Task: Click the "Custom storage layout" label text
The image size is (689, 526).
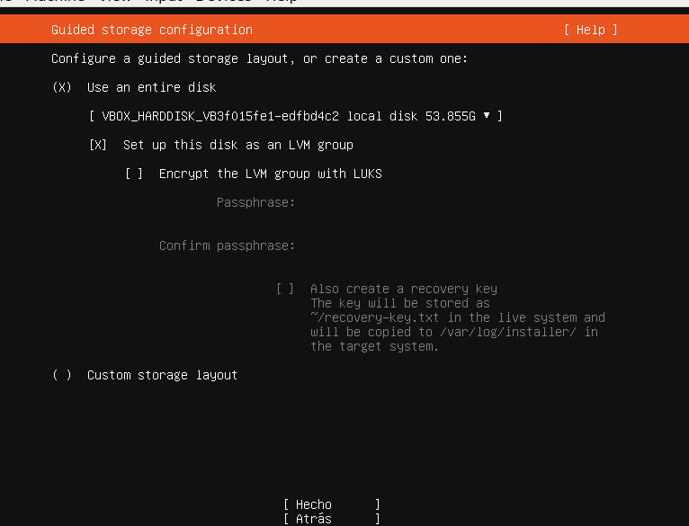Action: click(162, 375)
